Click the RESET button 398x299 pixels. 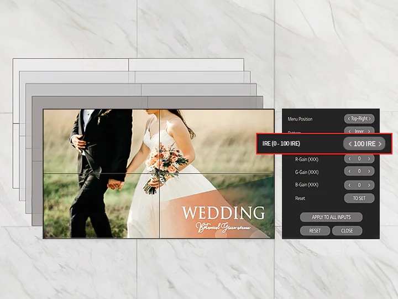click(315, 230)
